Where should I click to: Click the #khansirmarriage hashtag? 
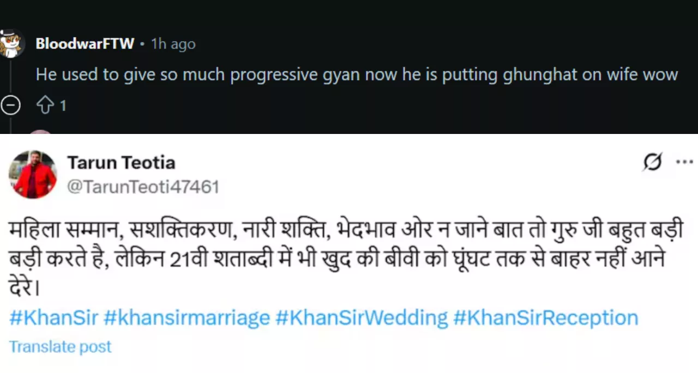tap(186, 317)
